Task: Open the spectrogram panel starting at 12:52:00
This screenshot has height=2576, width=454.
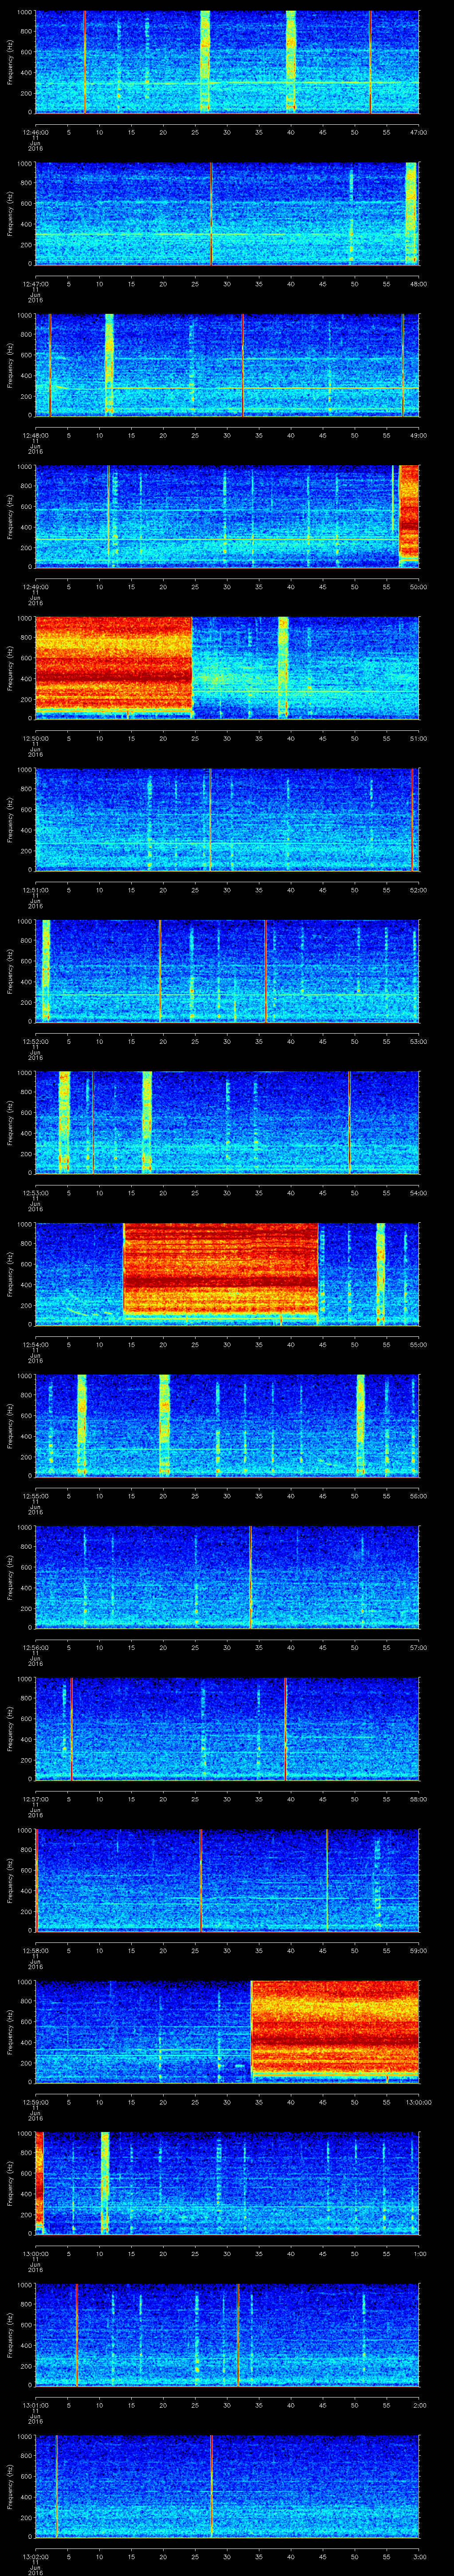Action: [227, 971]
